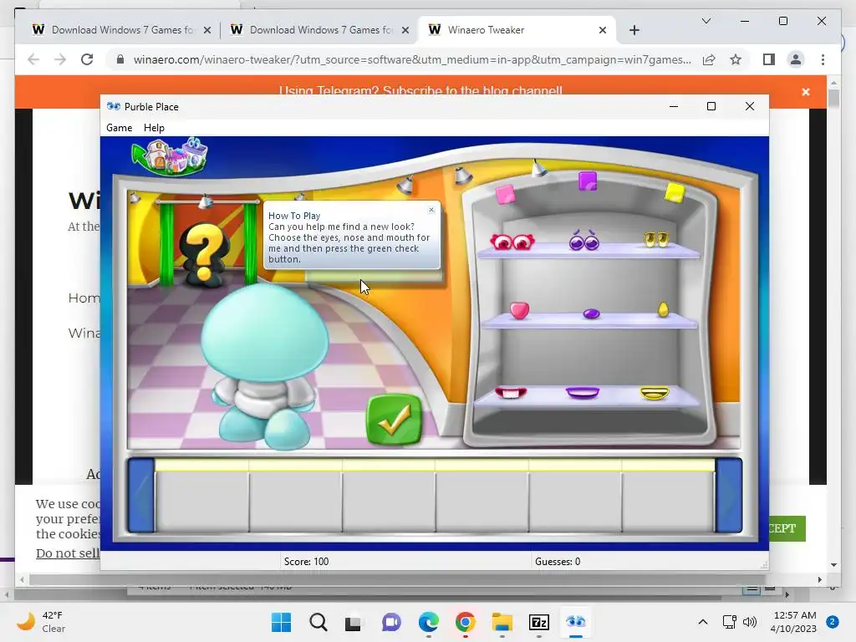Viewport: 856px width, 642px height.
Task: Open the volume control in system tray
Action: pos(750,622)
